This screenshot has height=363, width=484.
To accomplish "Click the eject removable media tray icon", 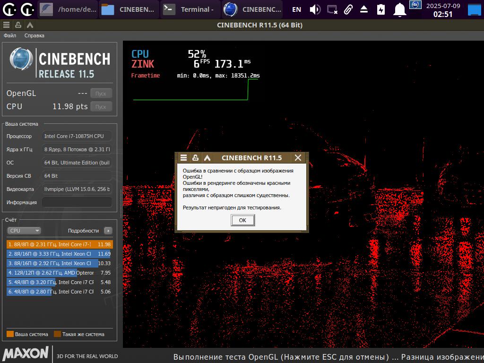I will pos(364,9).
